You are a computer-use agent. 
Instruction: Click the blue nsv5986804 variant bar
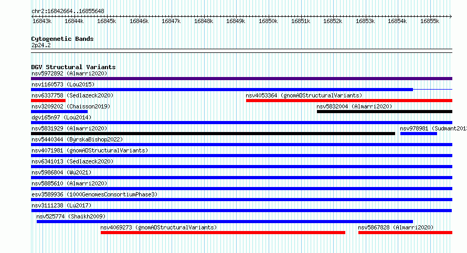click(241, 178)
